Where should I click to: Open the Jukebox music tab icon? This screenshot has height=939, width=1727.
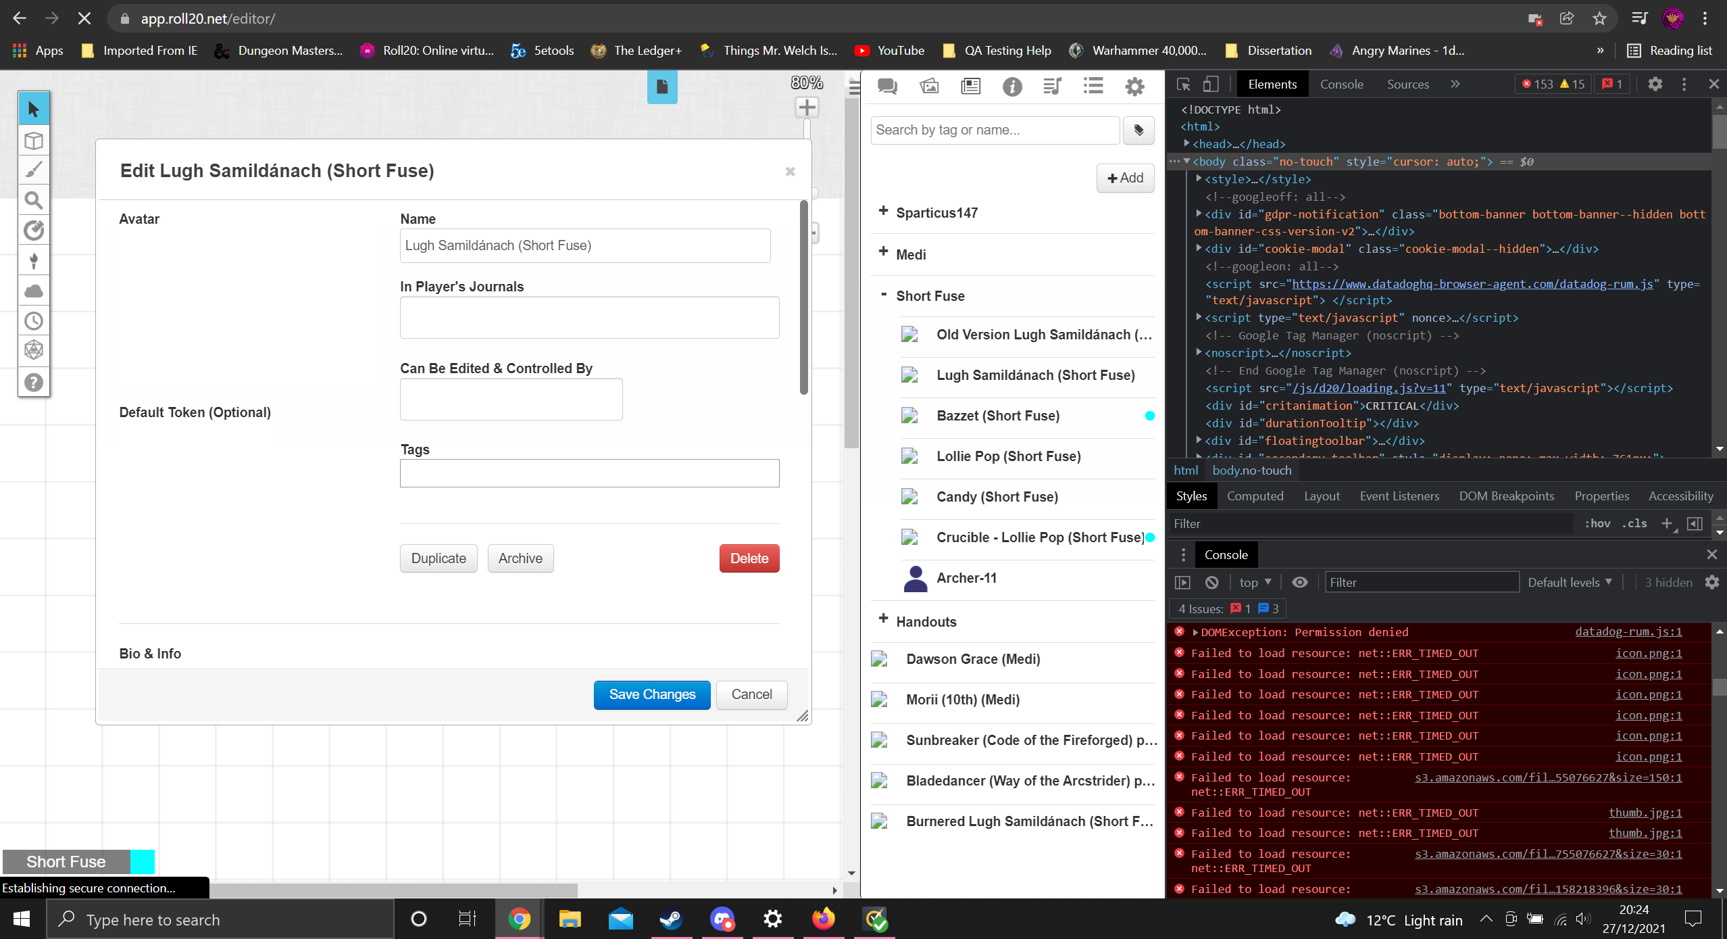[1053, 86]
